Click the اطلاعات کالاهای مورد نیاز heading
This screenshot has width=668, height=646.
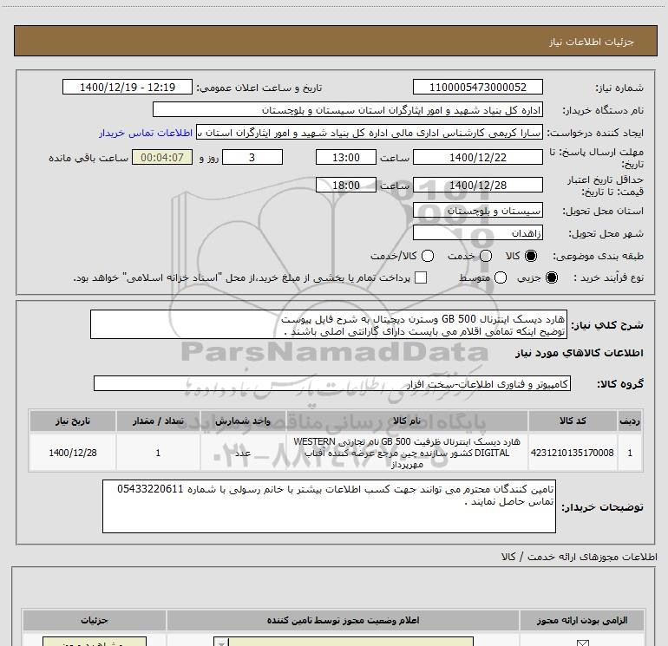click(580, 353)
